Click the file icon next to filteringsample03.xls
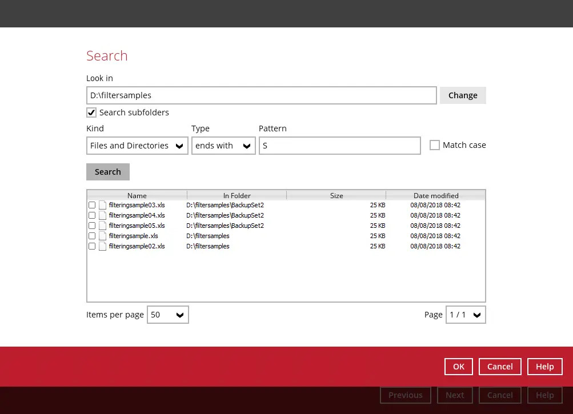Image resolution: width=573 pixels, height=414 pixels. [x=102, y=205]
